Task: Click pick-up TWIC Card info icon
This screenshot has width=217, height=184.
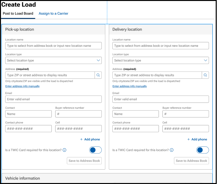Action: coord(65,150)
